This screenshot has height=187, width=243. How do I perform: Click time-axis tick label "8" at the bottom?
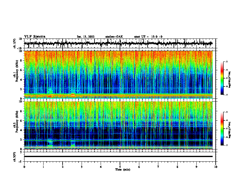[x=177, y=167]
